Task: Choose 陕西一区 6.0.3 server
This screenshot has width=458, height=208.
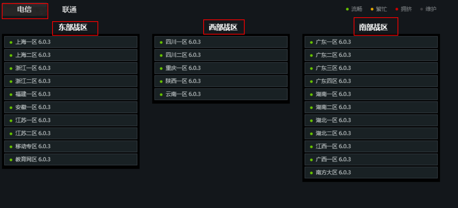Action: click(x=221, y=81)
